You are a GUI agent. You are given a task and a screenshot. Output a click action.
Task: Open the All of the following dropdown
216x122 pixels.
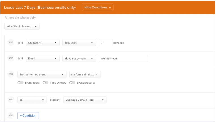22,26
